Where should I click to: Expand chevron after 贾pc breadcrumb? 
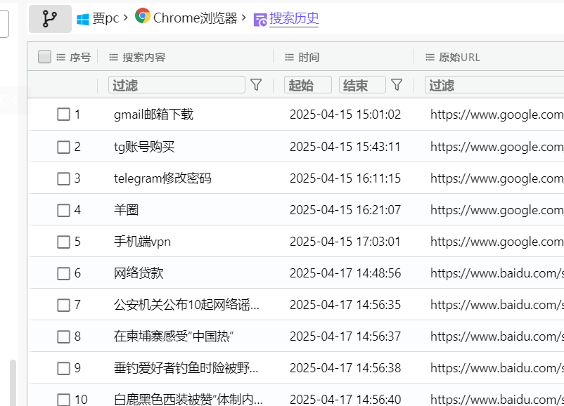tap(126, 18)
